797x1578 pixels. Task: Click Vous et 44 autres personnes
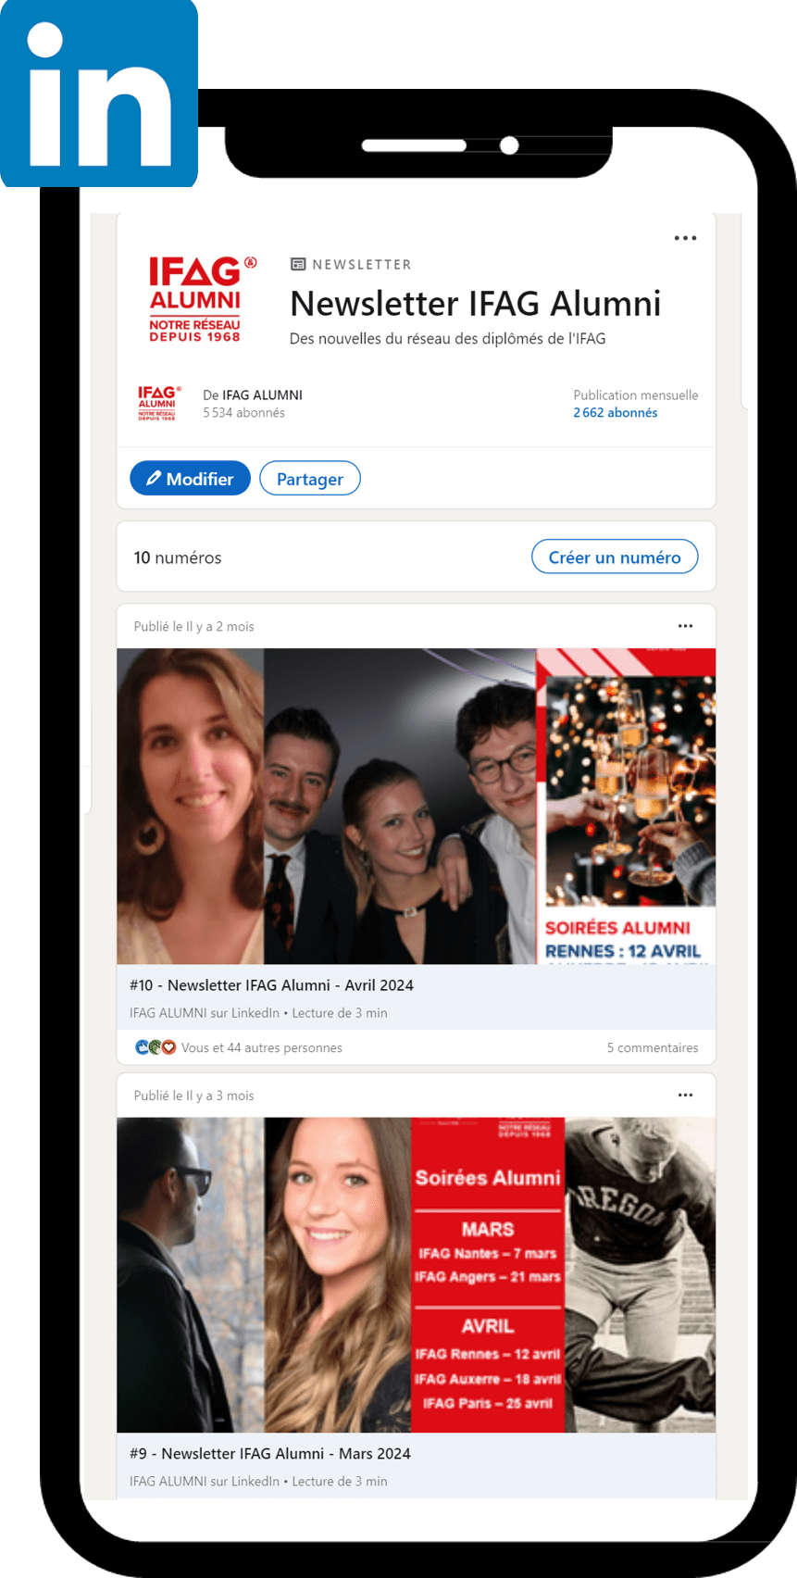point(262,1047)
